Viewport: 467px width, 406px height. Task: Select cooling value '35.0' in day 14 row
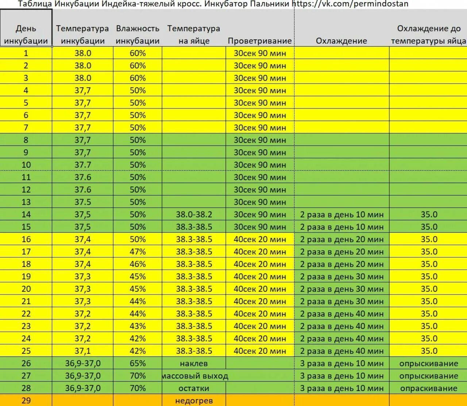[x=428, y=214]
